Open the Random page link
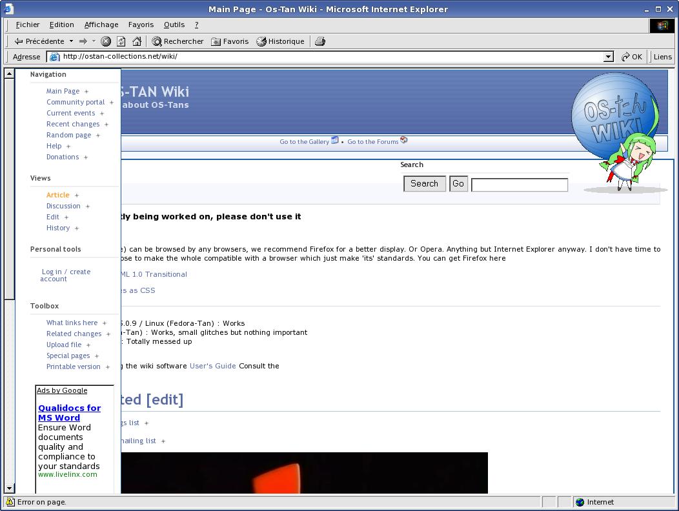The width and height of the screenshot is (679, 511). [68, 135]
